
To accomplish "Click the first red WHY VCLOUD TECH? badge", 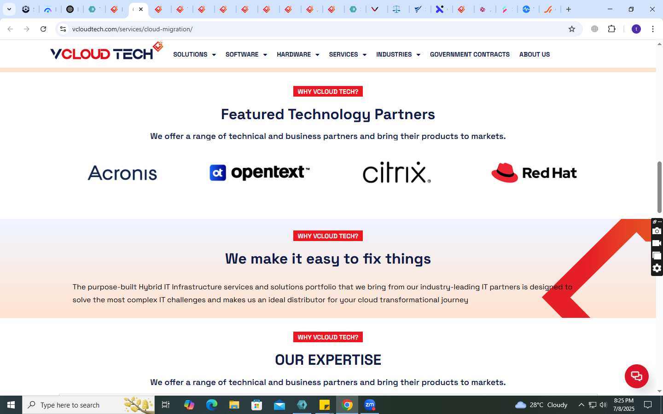I will (x=328, y=92).
